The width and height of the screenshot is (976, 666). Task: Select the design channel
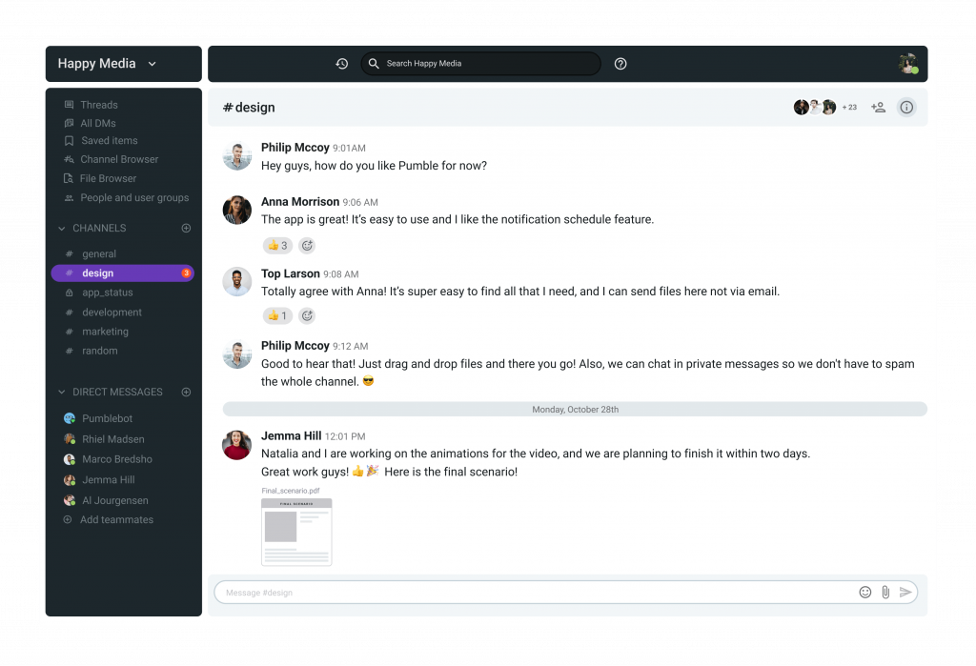[123, 272]
